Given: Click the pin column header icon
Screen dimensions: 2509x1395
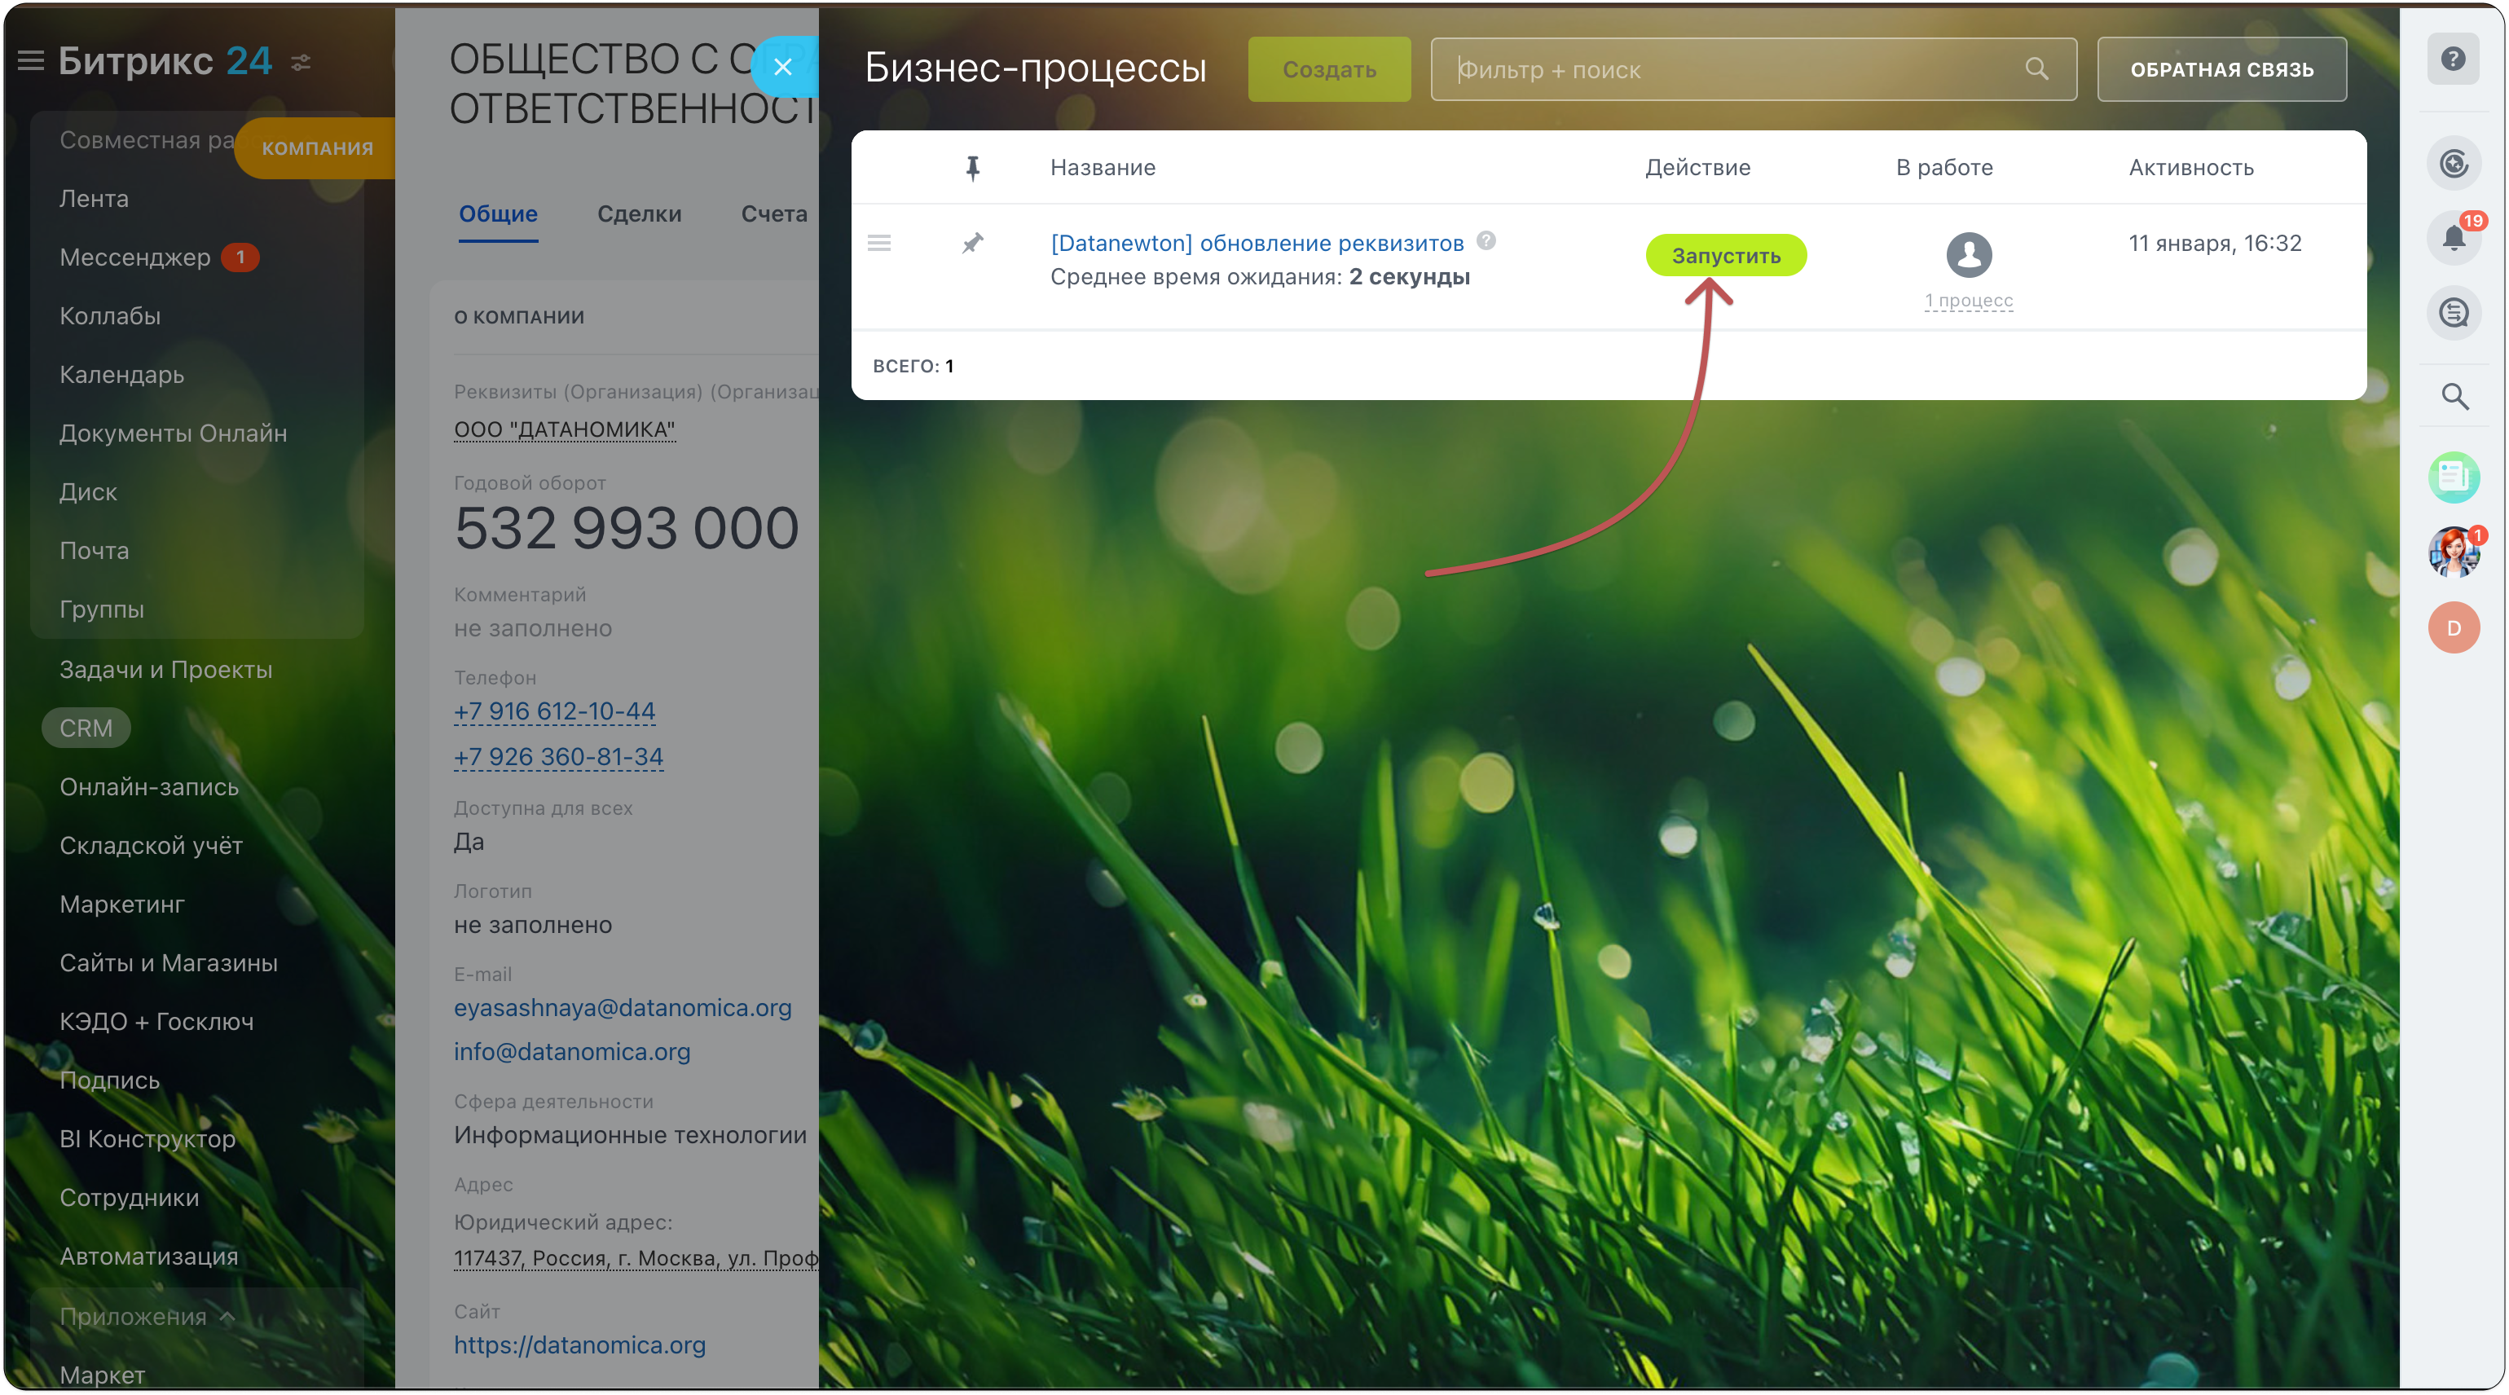Looking at the screenshot, I should pyautogui.click(x=972, y=168).
